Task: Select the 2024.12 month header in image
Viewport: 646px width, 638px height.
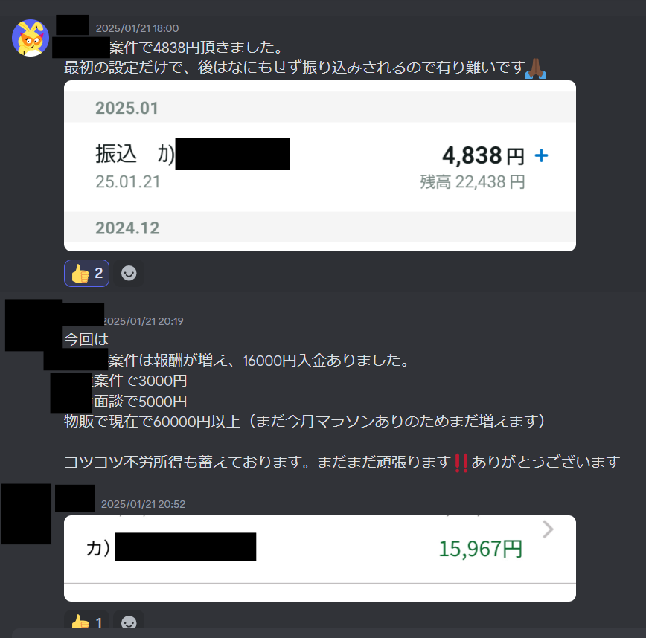Action: pyautogui.click(x=127, y=228)
